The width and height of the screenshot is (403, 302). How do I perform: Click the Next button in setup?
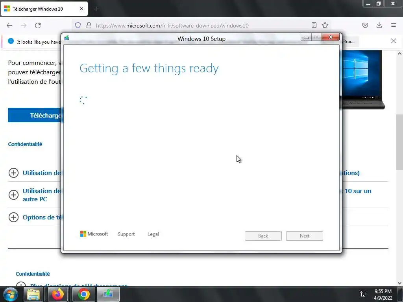click(x=305, y=236)
